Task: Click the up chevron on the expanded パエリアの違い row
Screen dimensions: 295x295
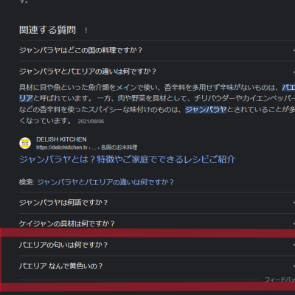Action: [294, 72]
